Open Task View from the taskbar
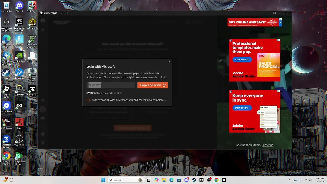Screen dimensions: 327x184 [x=148, y=180]
